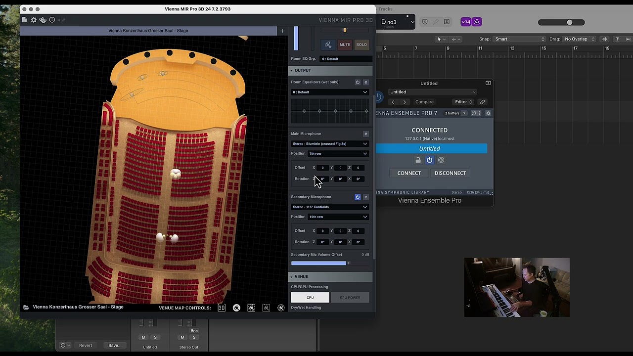Image resolution: width=633 pixels, height=356 pixels.
Task: Click the Main Microphone Offset X field
Action: point(322,168)
